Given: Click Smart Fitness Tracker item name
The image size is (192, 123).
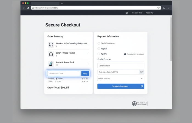Looking at the screenshot, I should pos(65,53).
